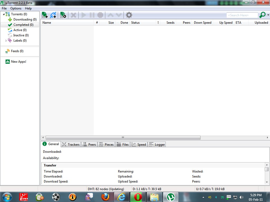Sort by the Uploaded column header
The width and height of the screenshot is (270, 202).
tap(259, 22)
